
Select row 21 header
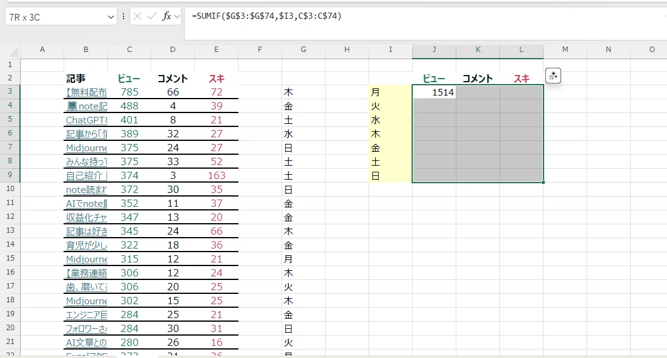[10, 342]
